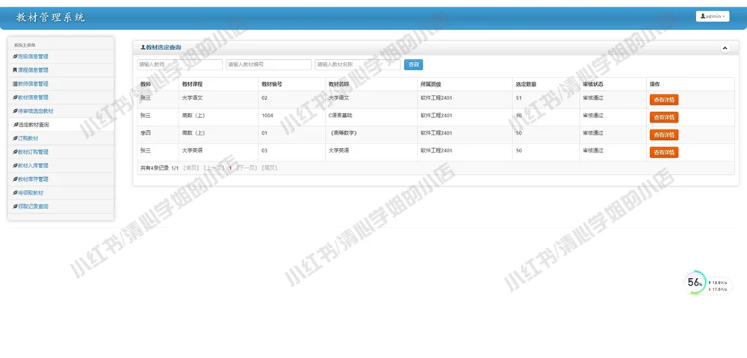Click textbook number cell 01
Screen dimensions: 747x358
(264, 133)
